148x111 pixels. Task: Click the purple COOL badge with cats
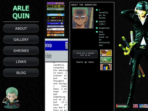(56, 3)
